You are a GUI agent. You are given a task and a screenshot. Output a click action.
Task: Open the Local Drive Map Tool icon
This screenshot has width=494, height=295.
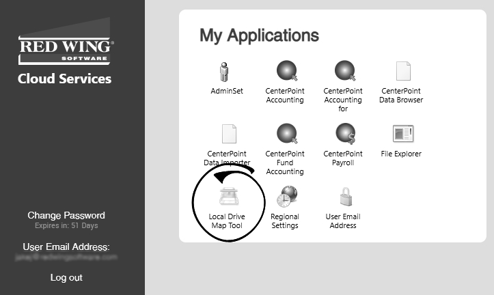229,197
